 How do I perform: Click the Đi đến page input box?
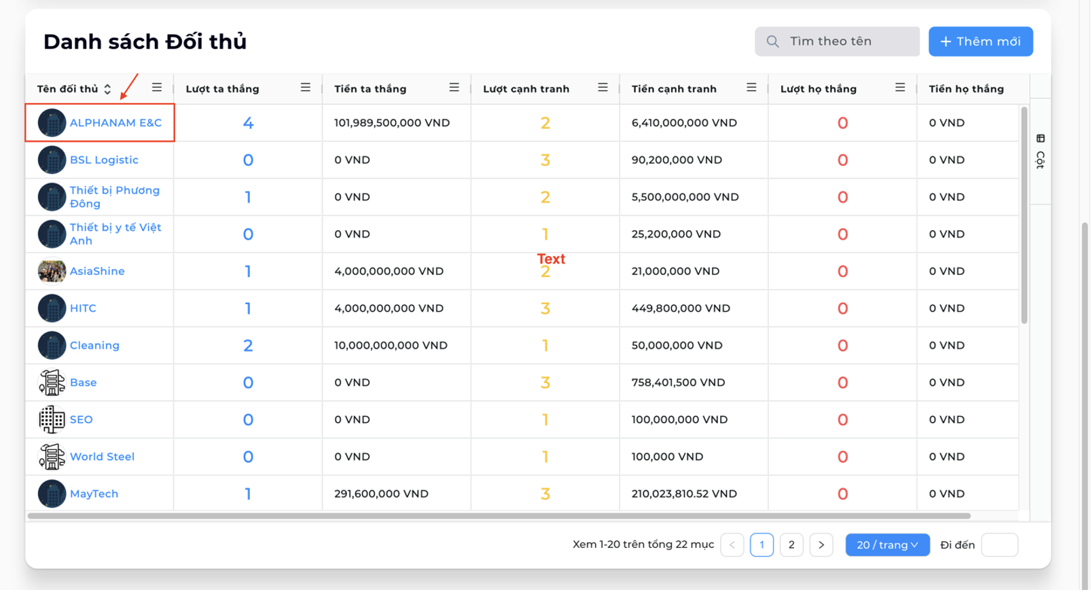pos(1000,545)
